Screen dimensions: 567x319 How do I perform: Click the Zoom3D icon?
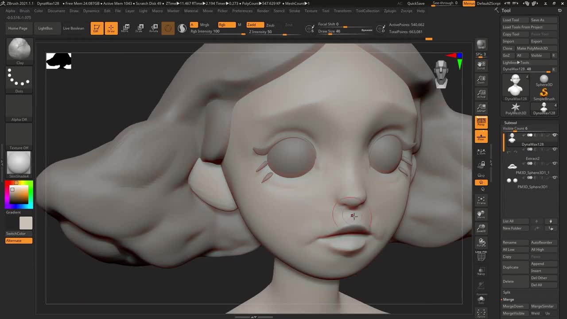coord(481,229)
